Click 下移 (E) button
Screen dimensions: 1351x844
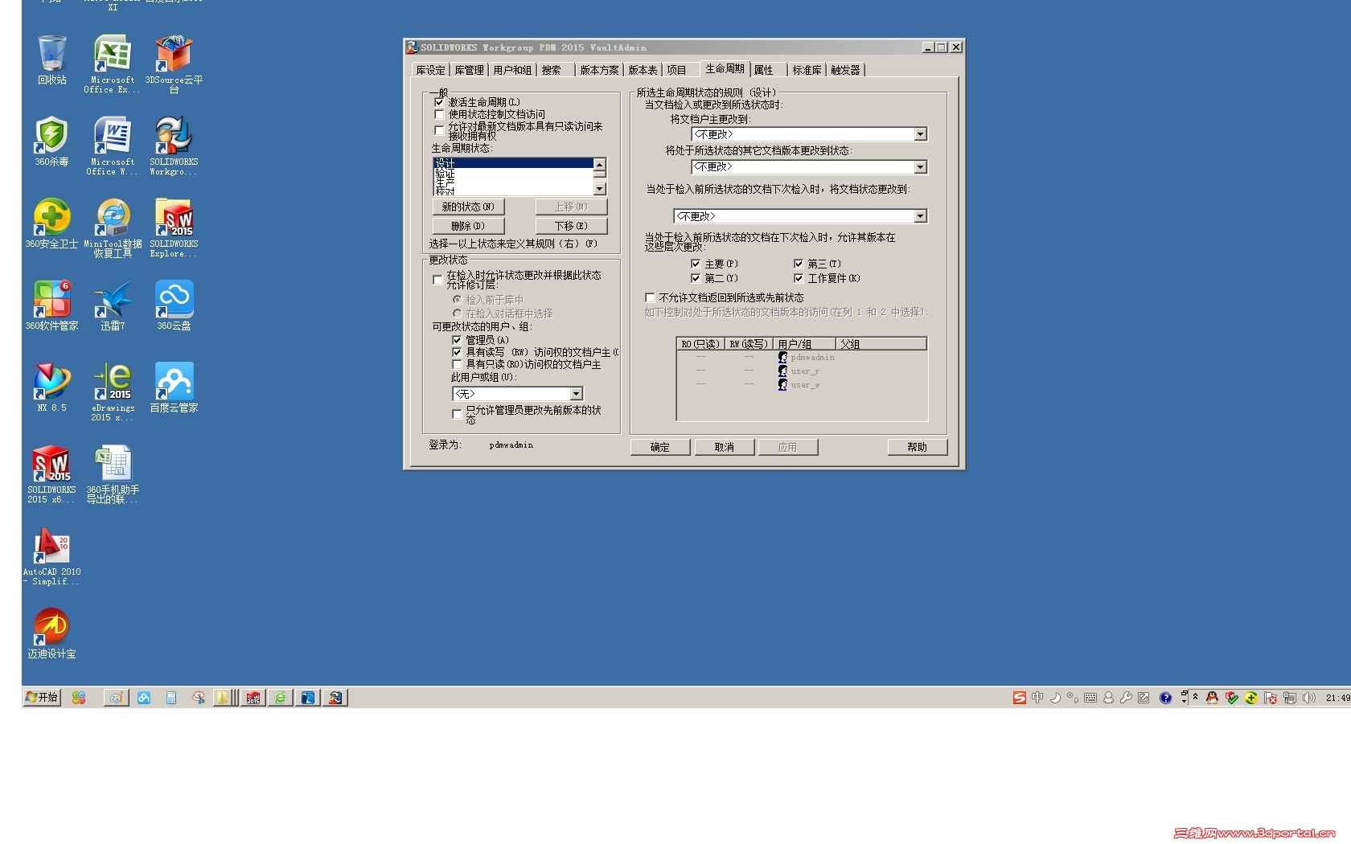pyautogui.click(x=571, y=226)
